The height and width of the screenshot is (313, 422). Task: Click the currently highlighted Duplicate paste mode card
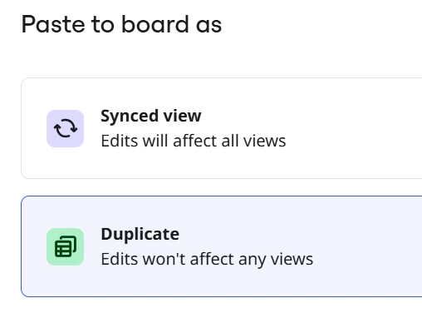[x=222, y=246]
